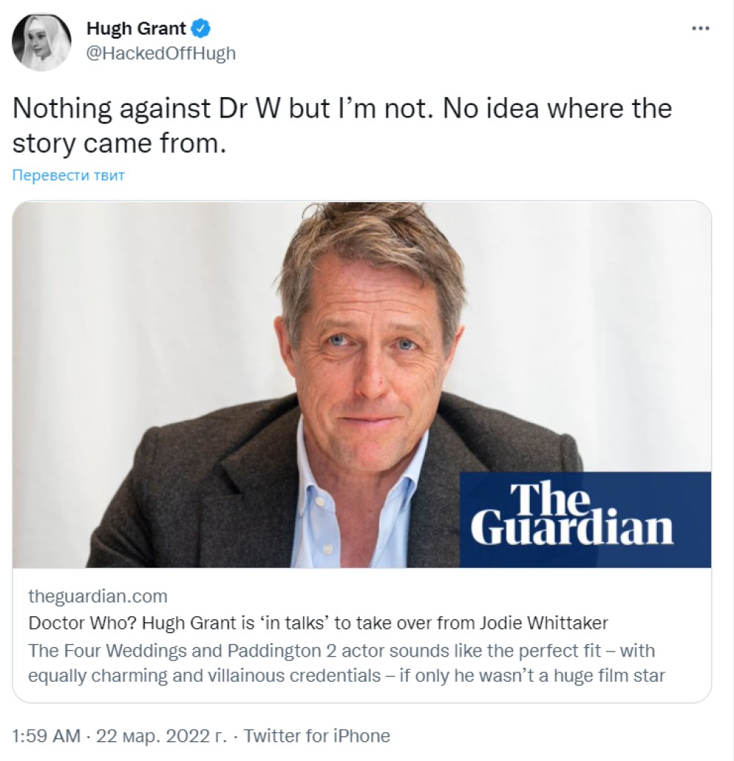The image size is (734, 761).
Task: Click the profile avatar picture
Action: 42,42
